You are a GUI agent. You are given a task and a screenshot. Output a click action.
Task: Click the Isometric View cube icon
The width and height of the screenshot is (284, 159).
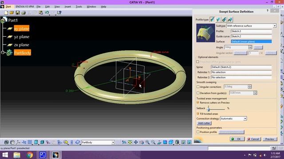(x=171, y=142)
